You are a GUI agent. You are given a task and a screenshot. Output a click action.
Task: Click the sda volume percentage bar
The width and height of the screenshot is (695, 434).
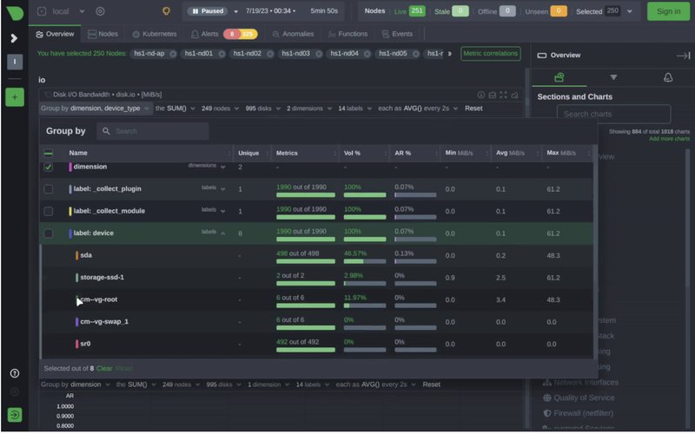(x=365, y=260)
